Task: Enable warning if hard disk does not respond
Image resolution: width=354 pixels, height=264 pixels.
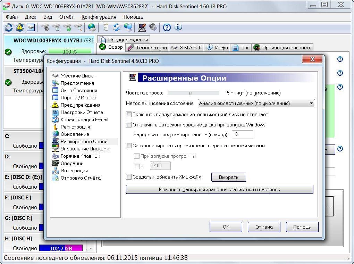Action: [129, 114]
